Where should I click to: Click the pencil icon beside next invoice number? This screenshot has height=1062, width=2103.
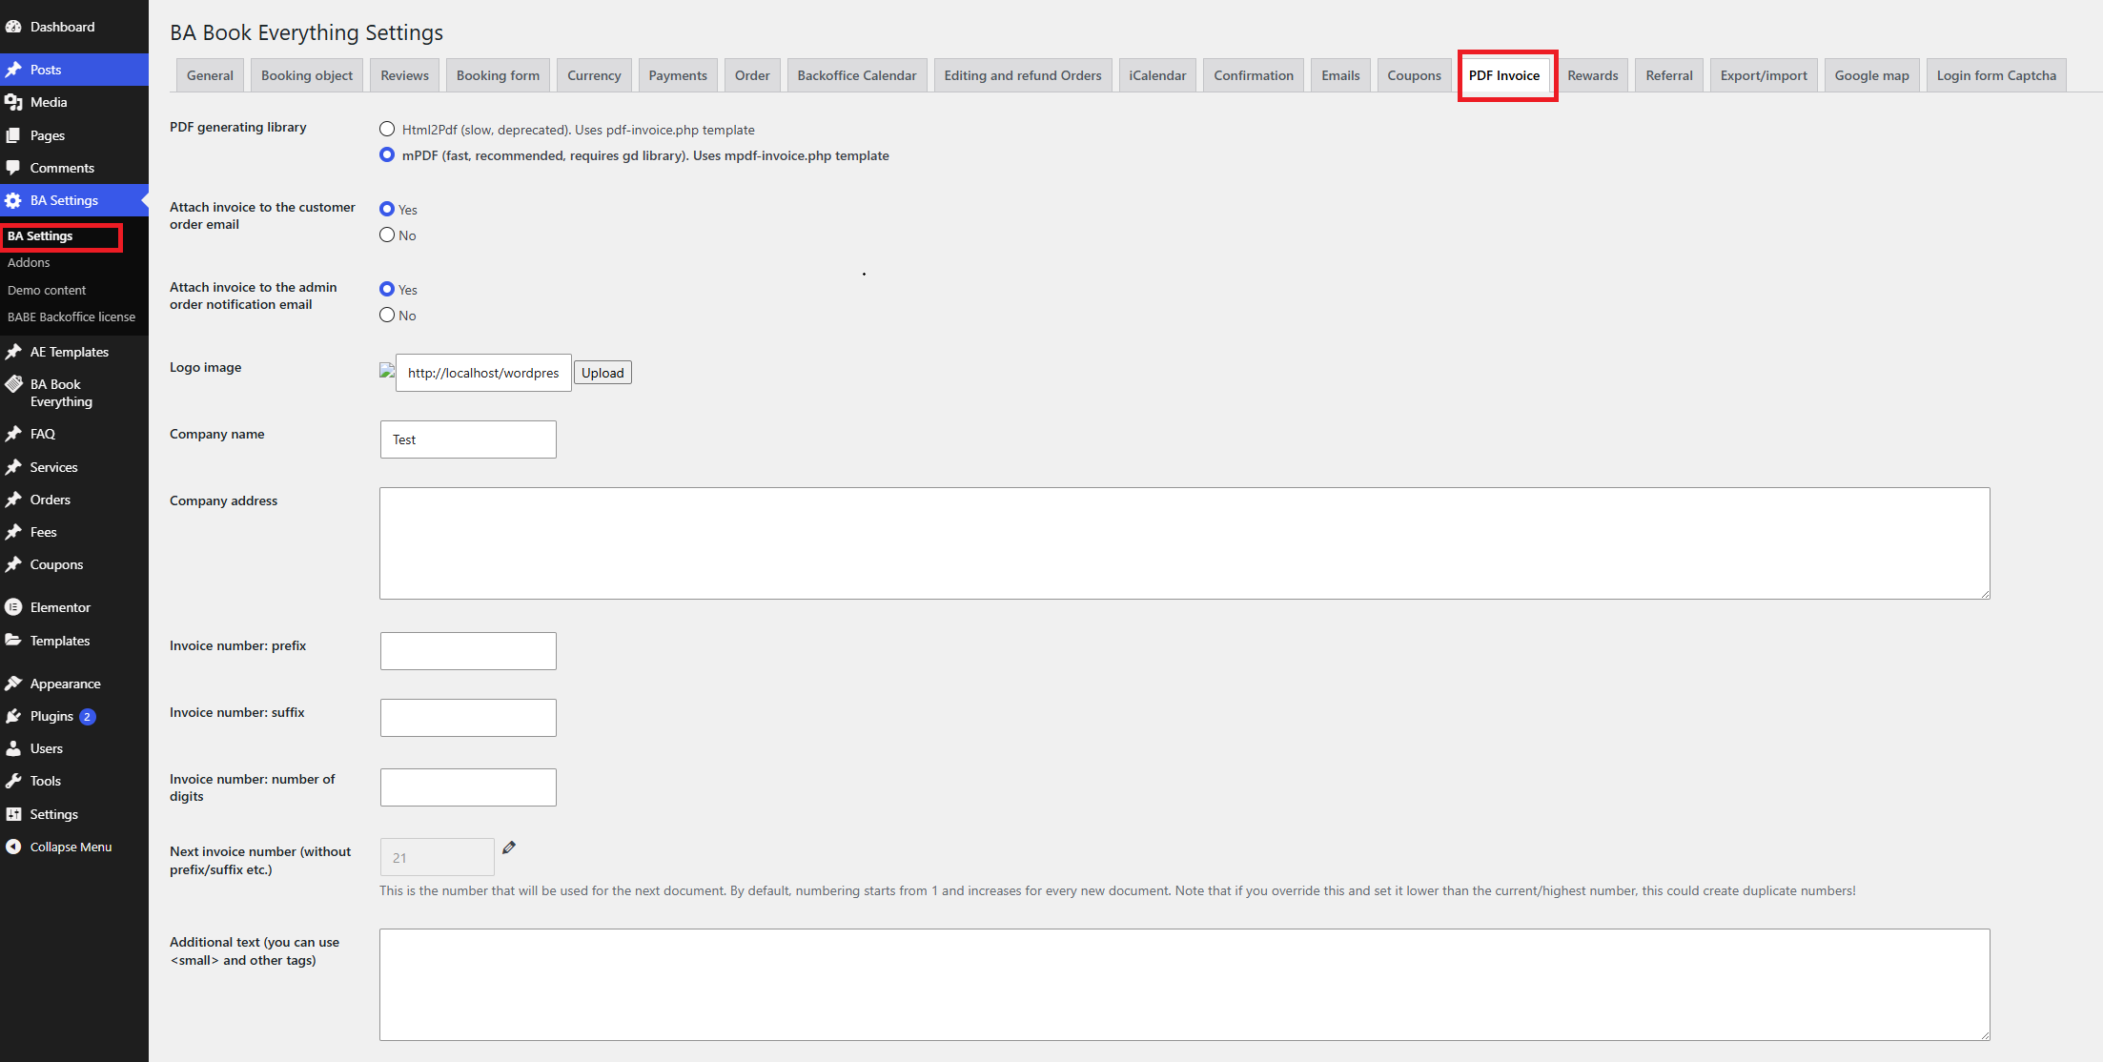pyautogui.click(x=509, y=848)
